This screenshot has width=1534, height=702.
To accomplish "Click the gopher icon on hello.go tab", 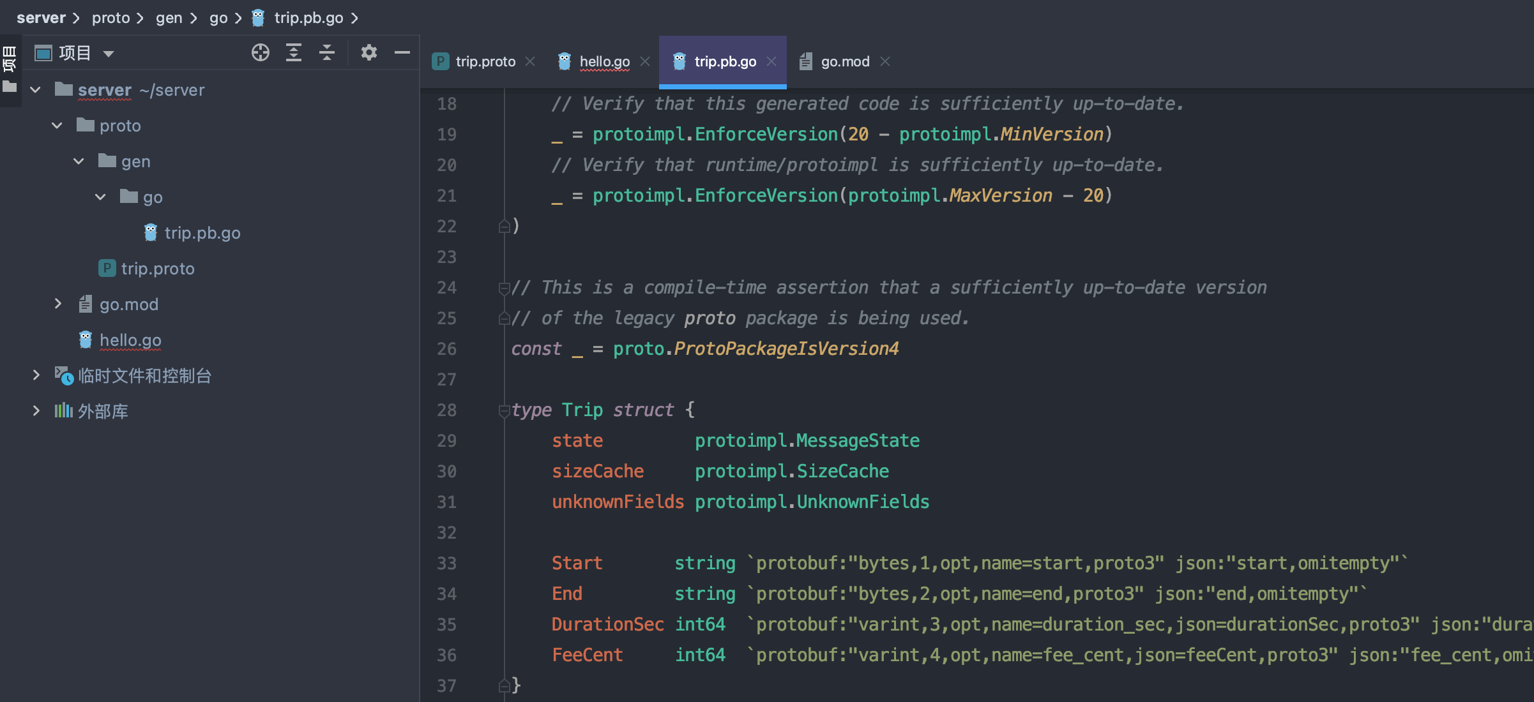I will coord(564,61).
